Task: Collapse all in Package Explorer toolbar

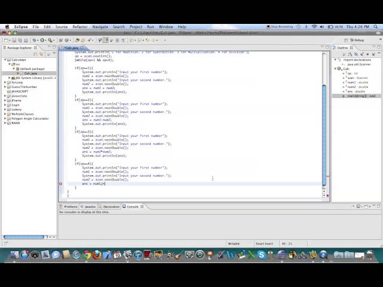Action: [35, 54]
